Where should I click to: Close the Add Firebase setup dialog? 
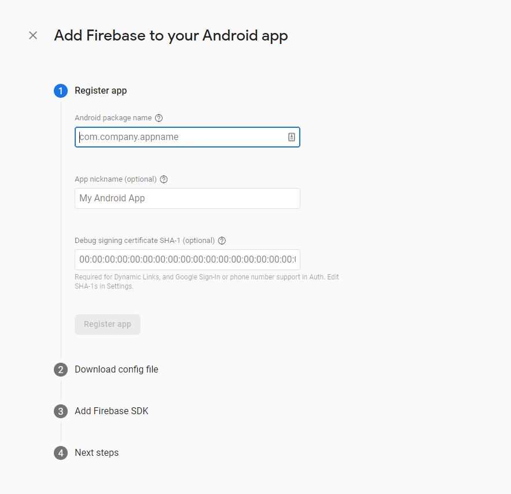[33, 35]
